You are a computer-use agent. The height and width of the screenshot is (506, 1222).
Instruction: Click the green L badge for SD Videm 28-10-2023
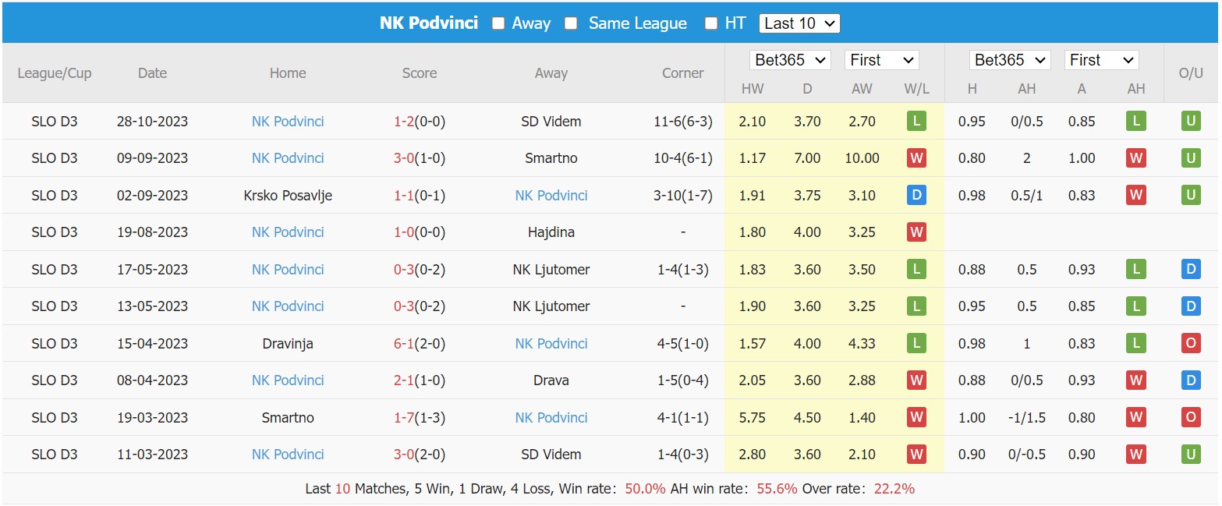pyautogui.click(x=916, y=122)
